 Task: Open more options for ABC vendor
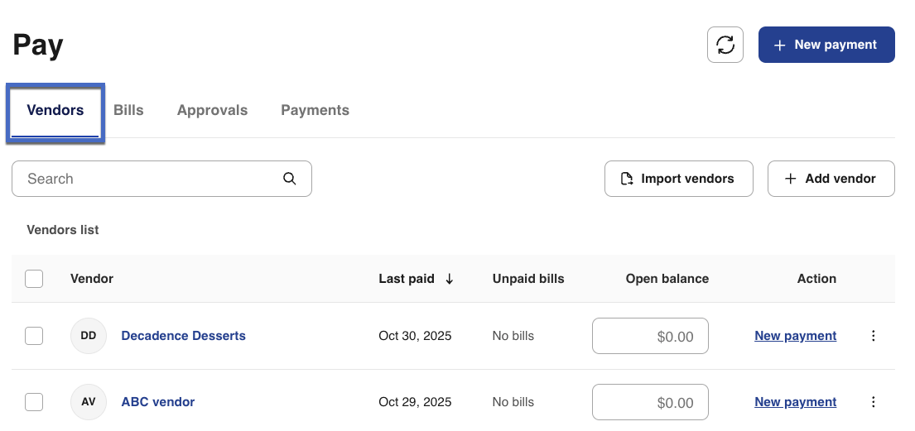pyautogui.click(x=873, y=402)
